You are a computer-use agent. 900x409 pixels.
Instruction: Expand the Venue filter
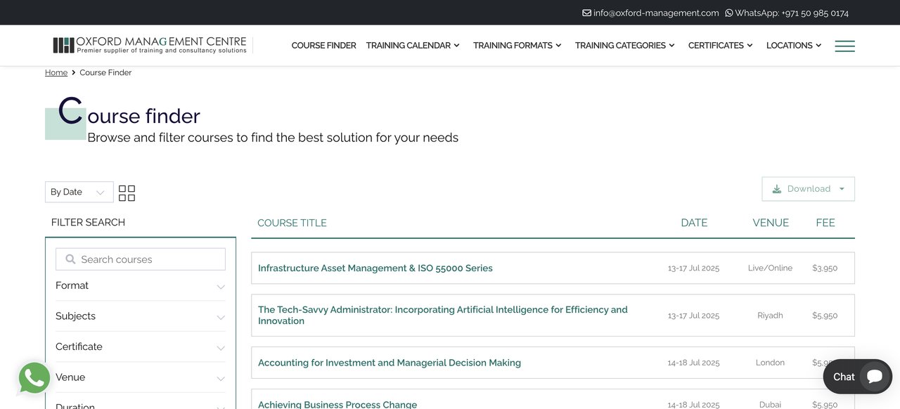[141, 377]
